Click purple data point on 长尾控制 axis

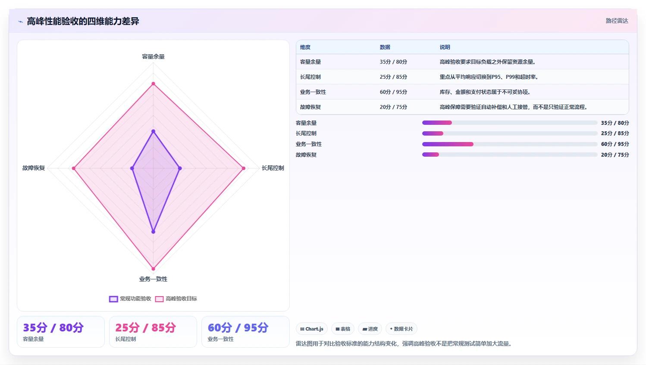[x=180, y=168]
